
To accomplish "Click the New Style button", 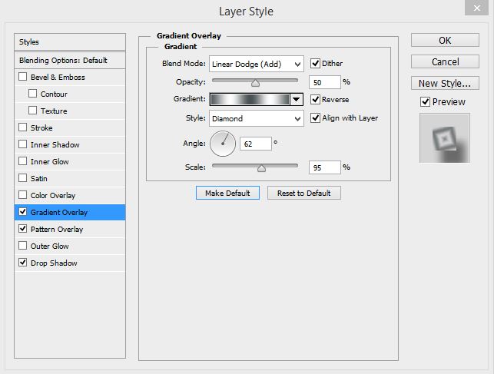I will 445,83.
